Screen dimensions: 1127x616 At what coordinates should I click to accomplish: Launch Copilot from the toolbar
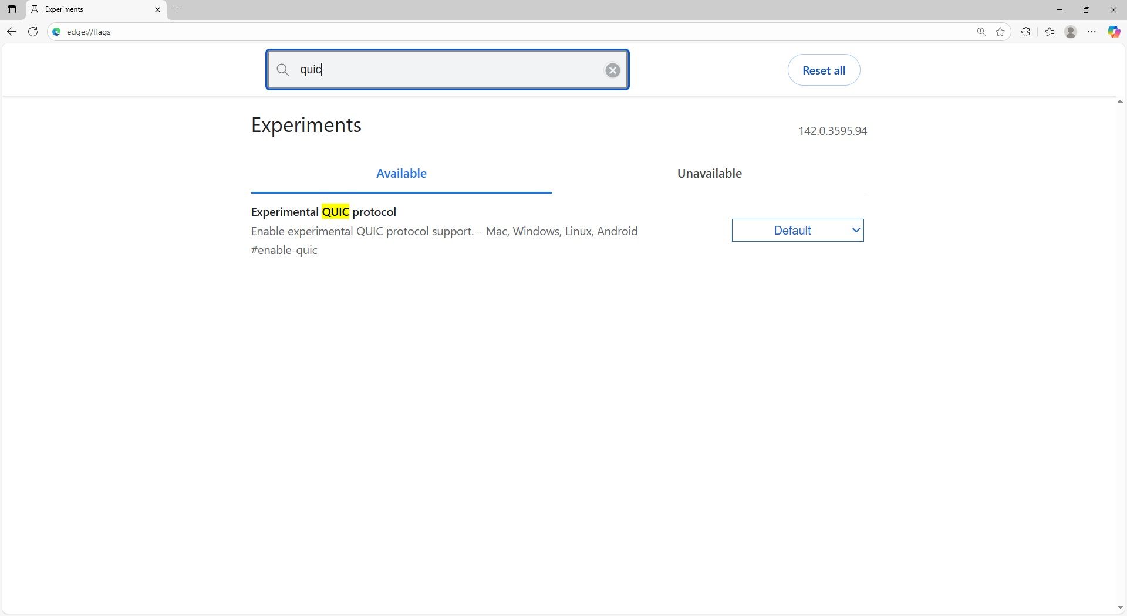tap(1113, 32)
